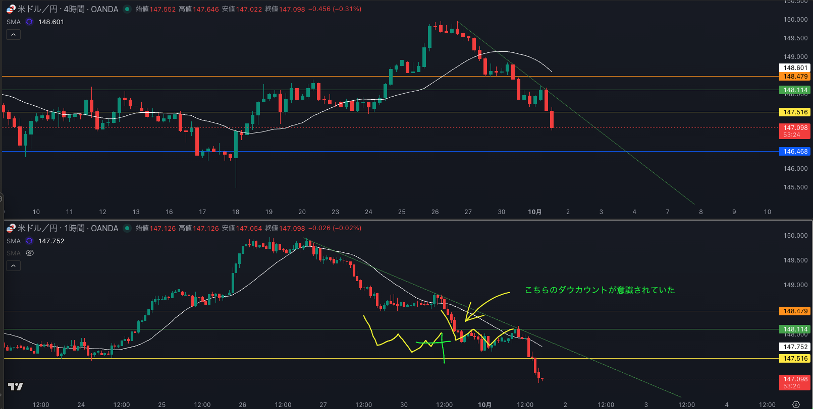Click the USD/JPY flag icon on 1-hour chart
Image resolution: width=813 pixels, height=409 pixels.
pos(11,228)
